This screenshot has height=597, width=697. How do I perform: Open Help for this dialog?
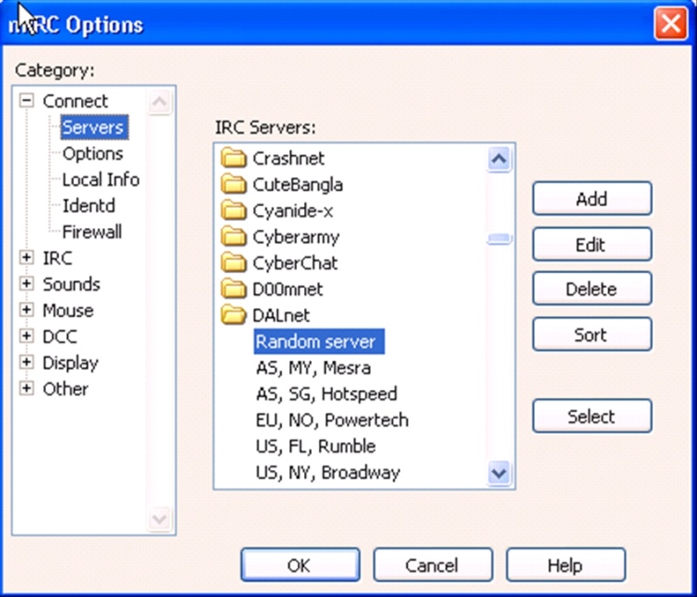coord(565,565)
